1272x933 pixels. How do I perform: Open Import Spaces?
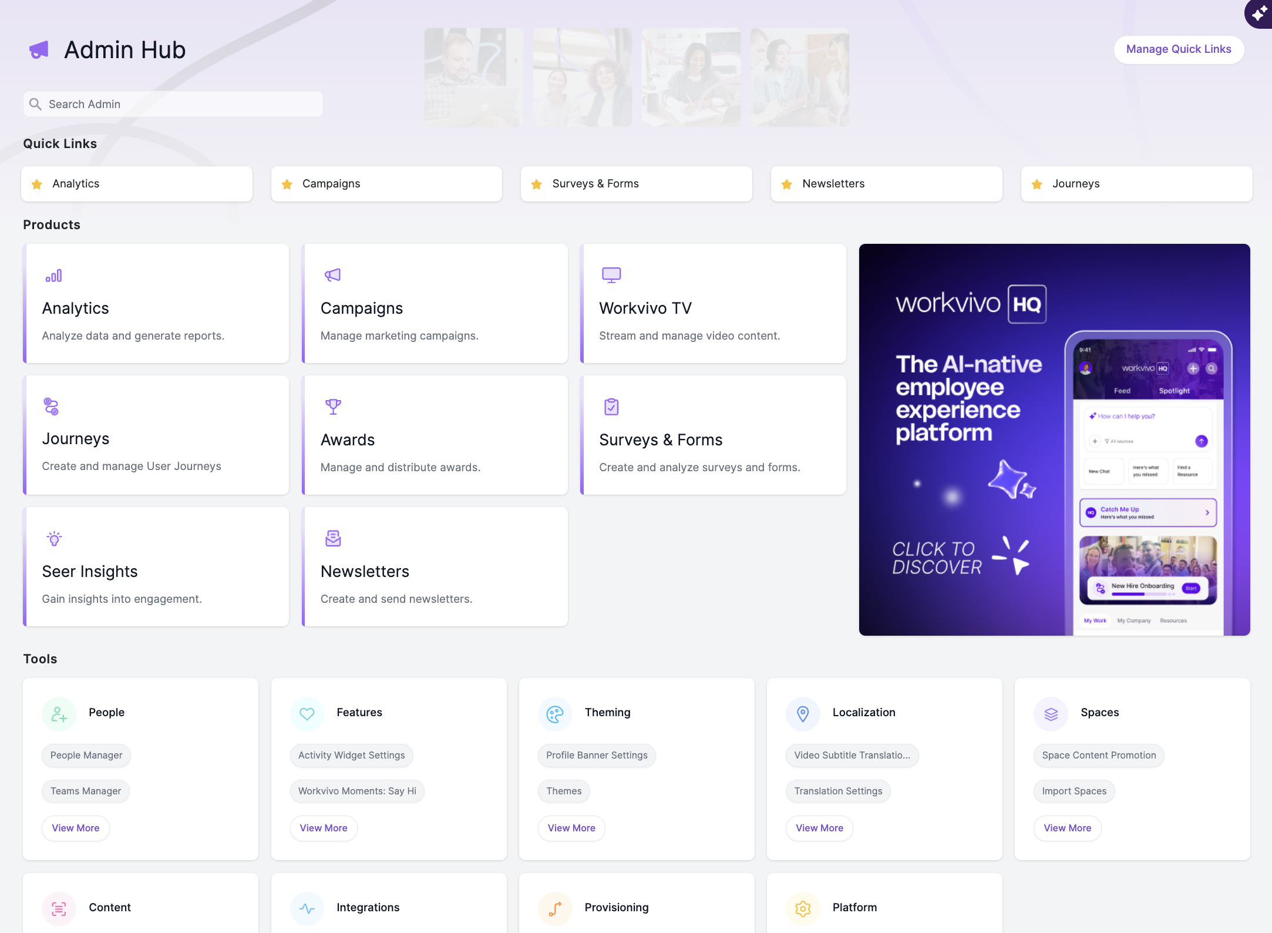click(1074, 791)
